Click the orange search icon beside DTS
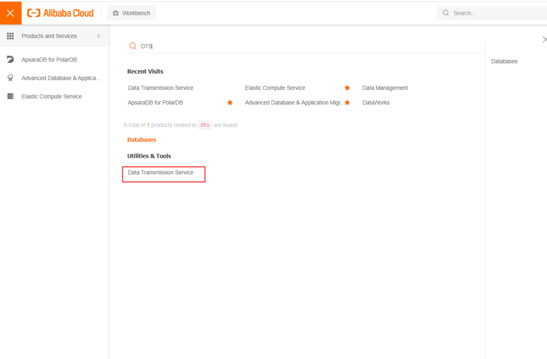This screenshot has height=359, width=547. coord(133,46)
